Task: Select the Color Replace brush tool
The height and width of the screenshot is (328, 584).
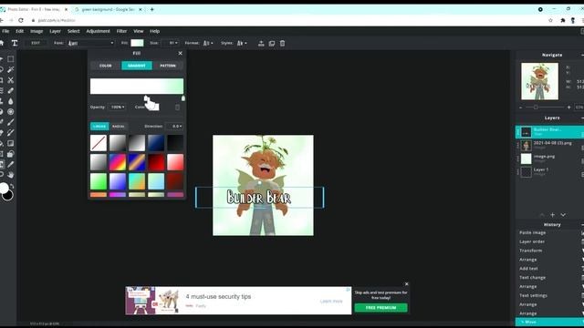Action: [x=10, y=132]
